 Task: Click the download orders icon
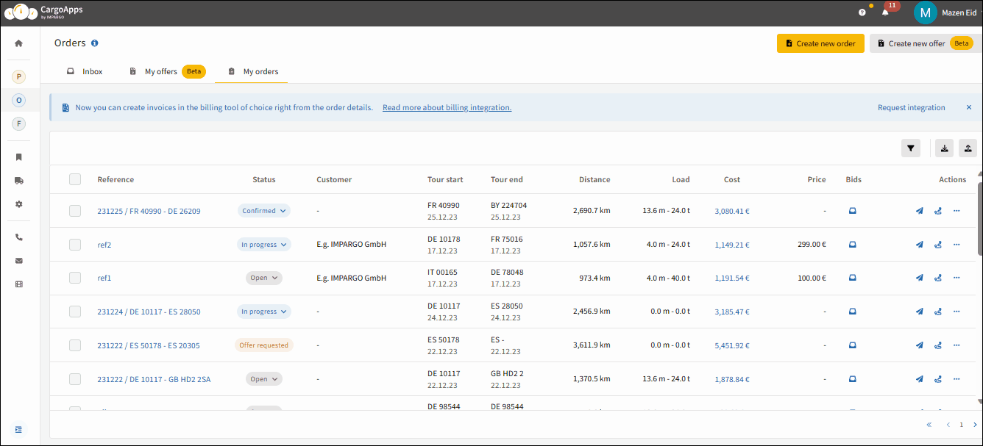[x=945, y=148]
